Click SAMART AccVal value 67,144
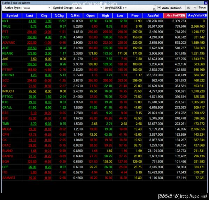The height and width of the screenshot is (200, 209). tap(181, 178)
